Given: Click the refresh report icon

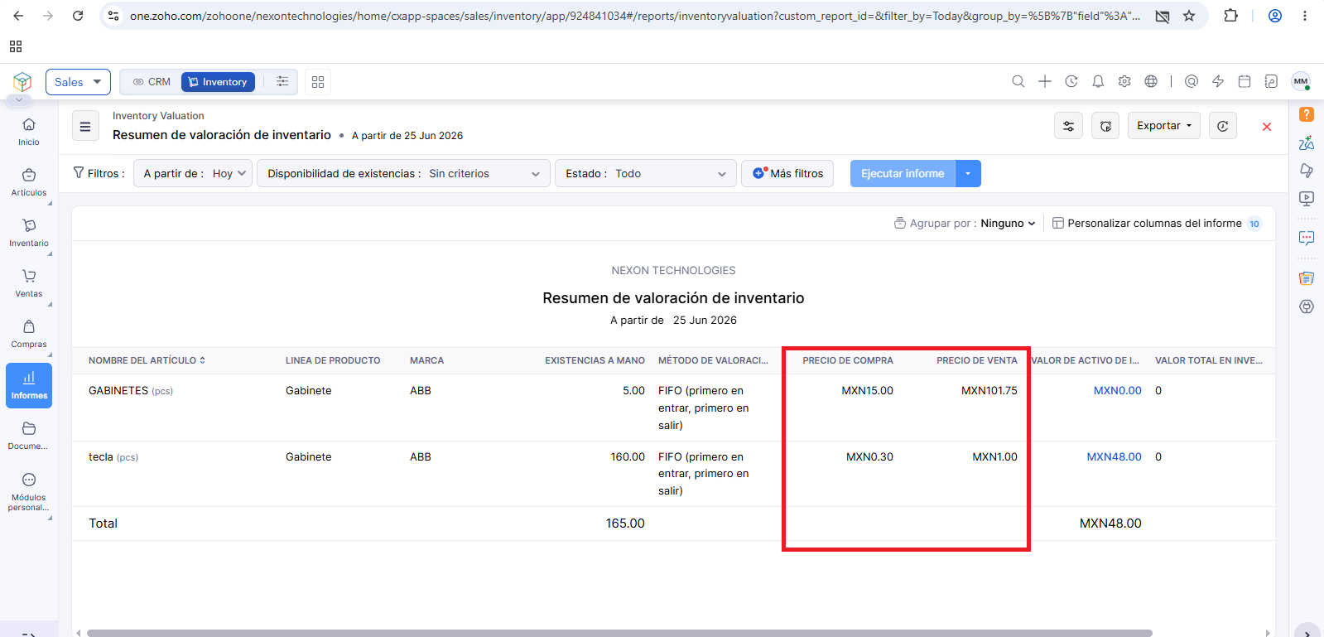Looking at the screenshot, I should (x=1223, y=126).
